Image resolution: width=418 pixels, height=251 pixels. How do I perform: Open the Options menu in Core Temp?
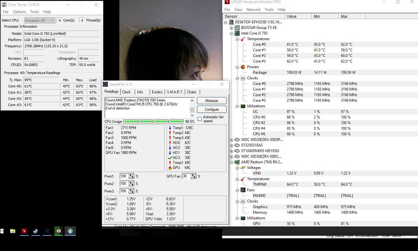pyautogui.click(x=19, y=12)
